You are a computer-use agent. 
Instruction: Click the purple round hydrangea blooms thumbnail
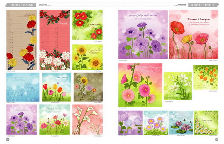[x=130, y=123]
